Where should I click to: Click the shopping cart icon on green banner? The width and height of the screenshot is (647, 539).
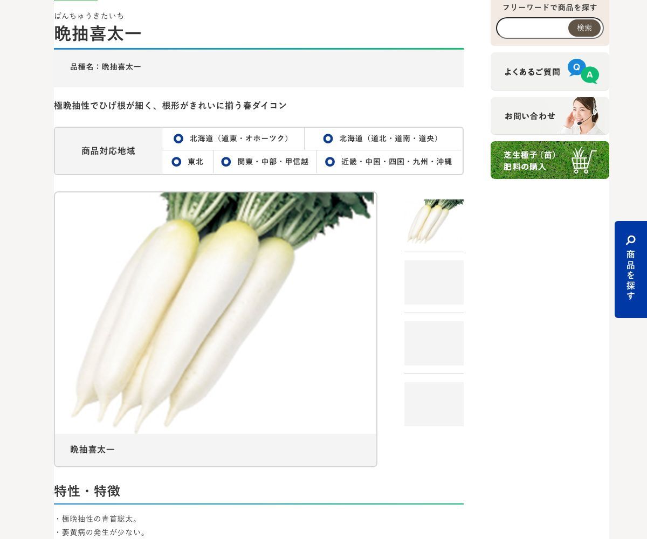[583, 160]
